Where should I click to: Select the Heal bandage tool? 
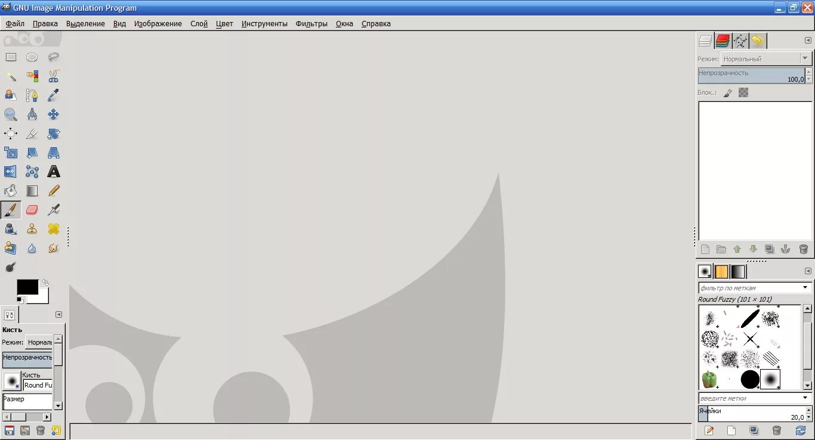54,229
